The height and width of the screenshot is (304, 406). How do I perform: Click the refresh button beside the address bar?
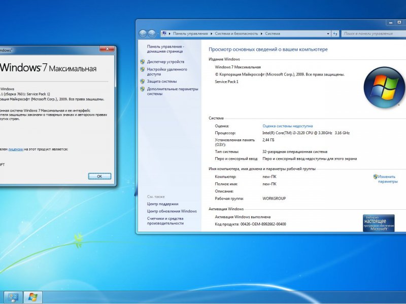335,33
